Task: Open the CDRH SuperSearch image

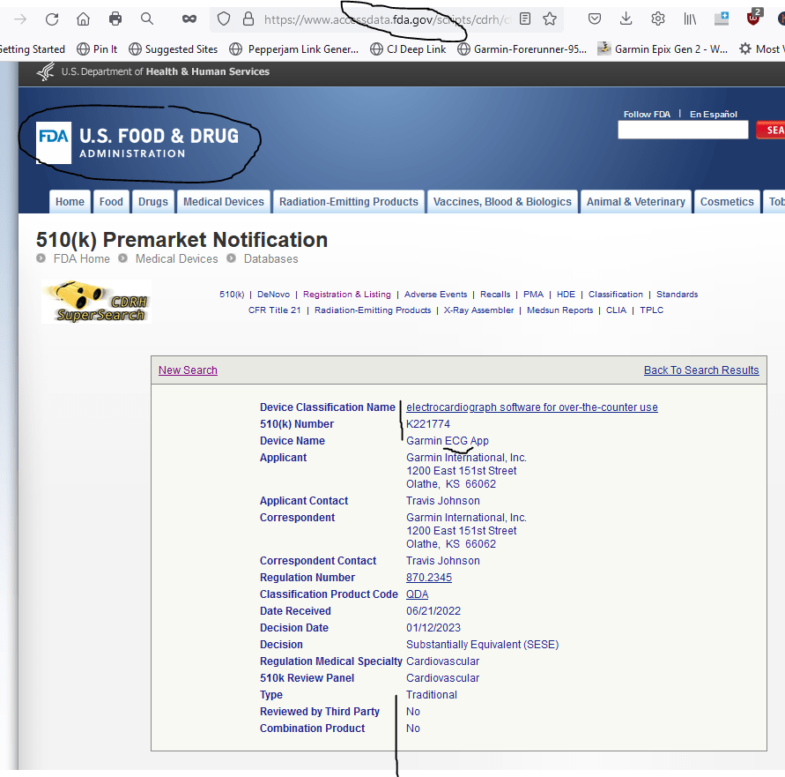Action: tap(96, 302)
